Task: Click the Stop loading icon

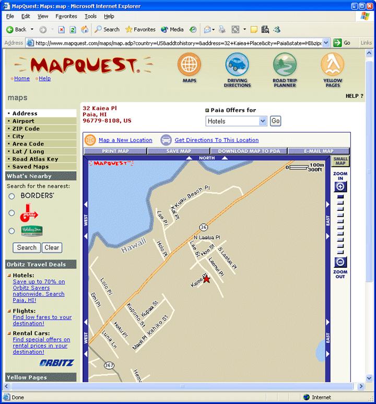Action: [61, 30]
